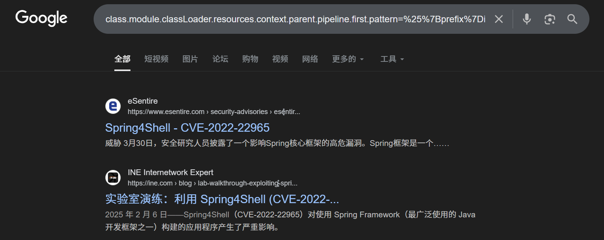Click the INE snippet dated 2025 年 2 月 6 日
Image resolution: width=604 pixels, height=240 pixels.
290,221
